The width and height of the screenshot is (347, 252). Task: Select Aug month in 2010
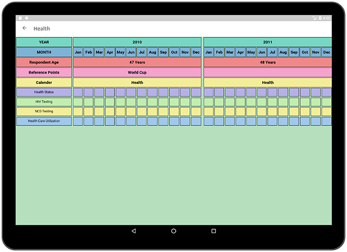point(152,52)
